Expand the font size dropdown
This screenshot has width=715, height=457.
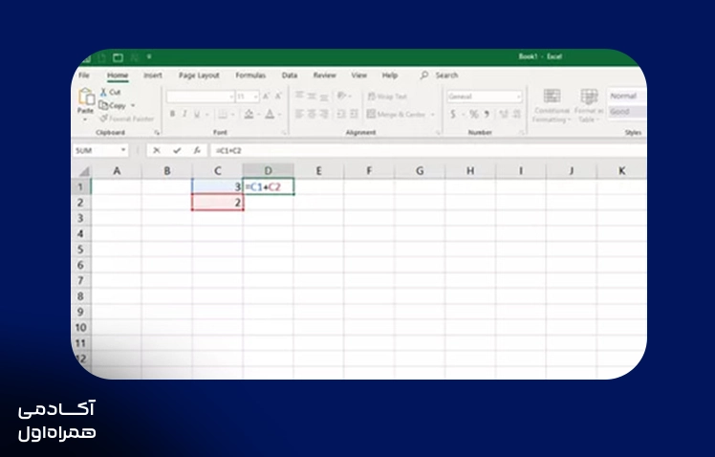[255, 97]
